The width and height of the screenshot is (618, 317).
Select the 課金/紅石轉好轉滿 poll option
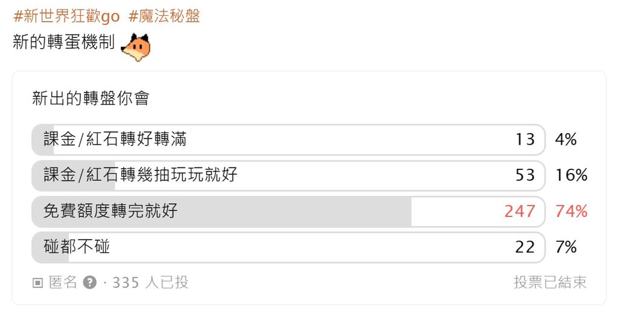click(288, 139)
